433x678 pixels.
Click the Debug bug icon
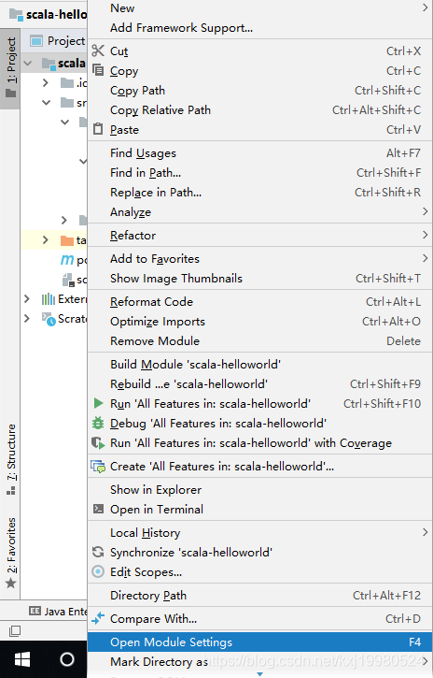coord(98,423)
